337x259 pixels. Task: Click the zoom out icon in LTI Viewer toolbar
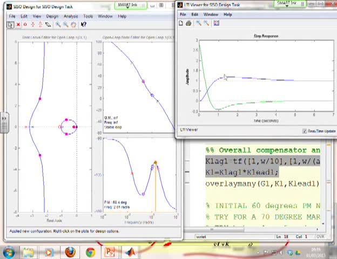pyautogui.click(x=206, y=23)
